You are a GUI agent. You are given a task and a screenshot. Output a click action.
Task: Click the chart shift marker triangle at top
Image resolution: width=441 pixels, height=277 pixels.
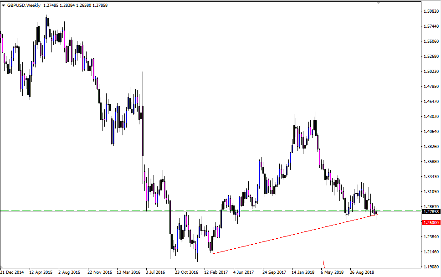[x=378, y=3]
